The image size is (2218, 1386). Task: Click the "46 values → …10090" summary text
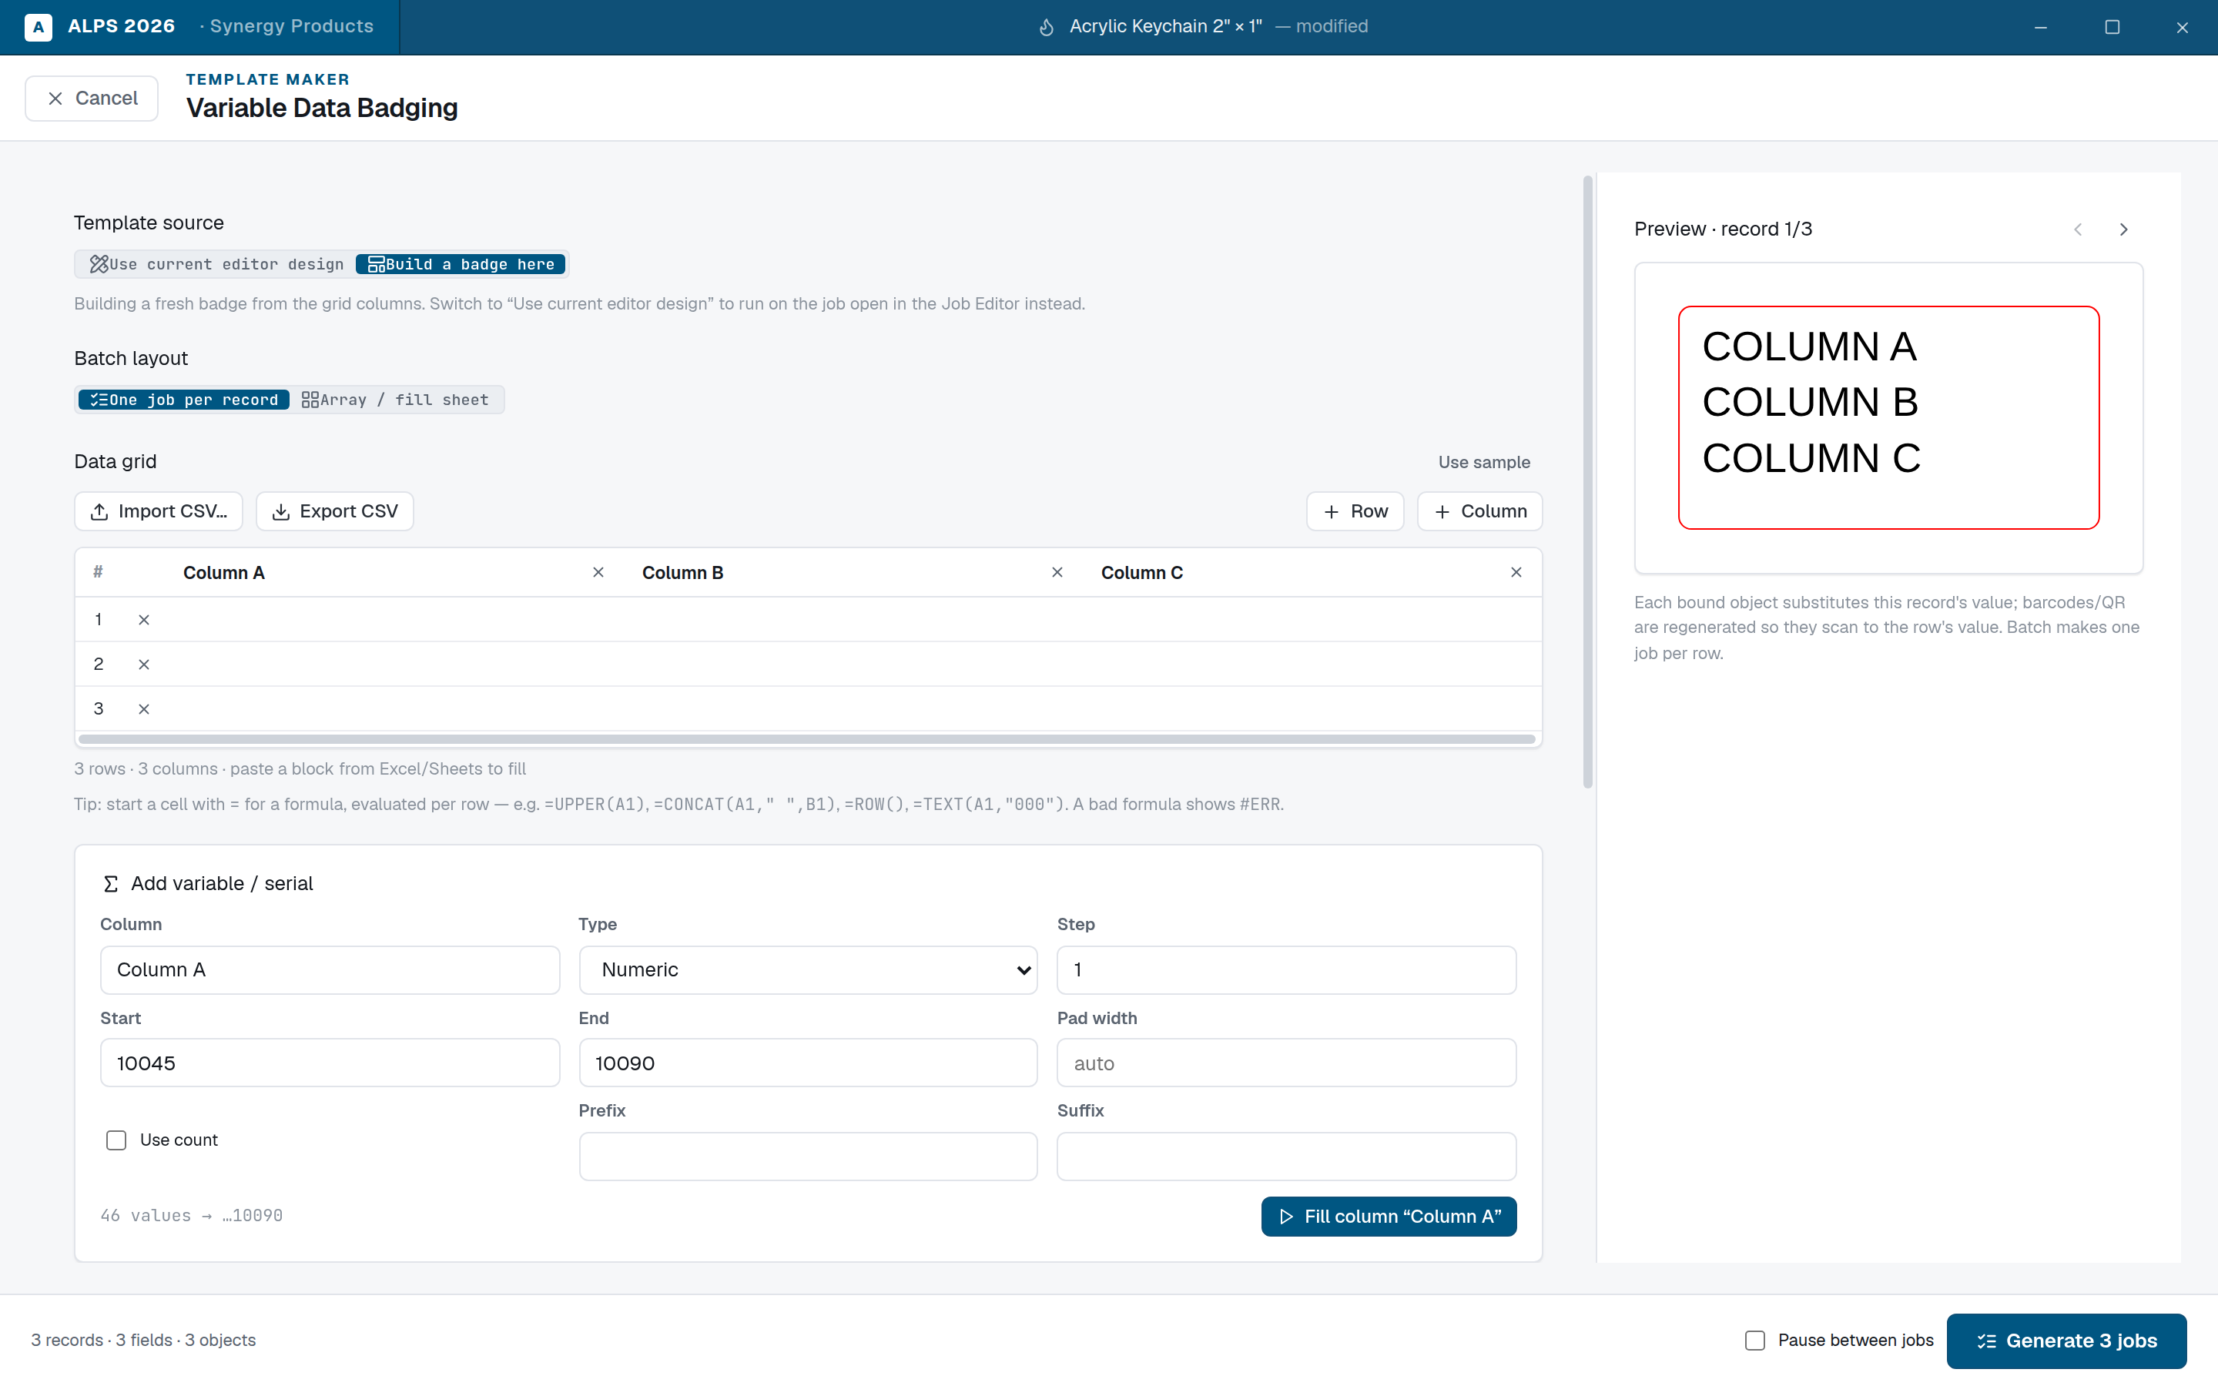192,1216
